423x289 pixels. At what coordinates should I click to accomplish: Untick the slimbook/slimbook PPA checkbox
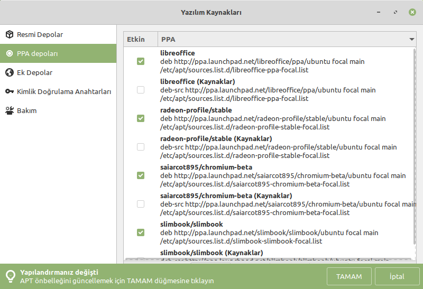click(x=141, y=232)
